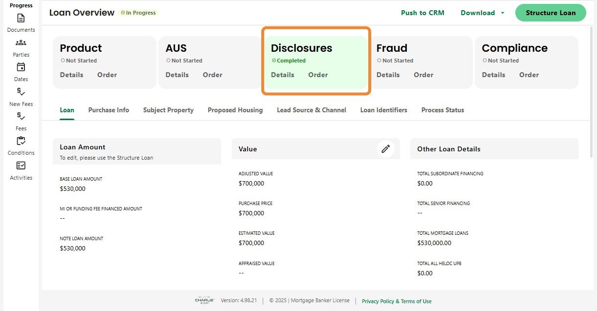Screen dimensions: 597x311
Task: Expand the Download dropdown arrow
Action: tap(503, 13)
